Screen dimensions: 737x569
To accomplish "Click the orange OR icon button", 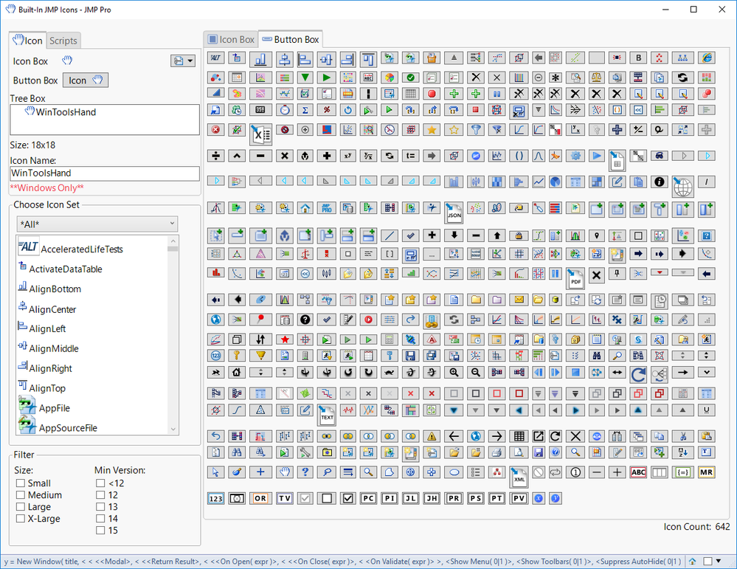I will point(260,498).
